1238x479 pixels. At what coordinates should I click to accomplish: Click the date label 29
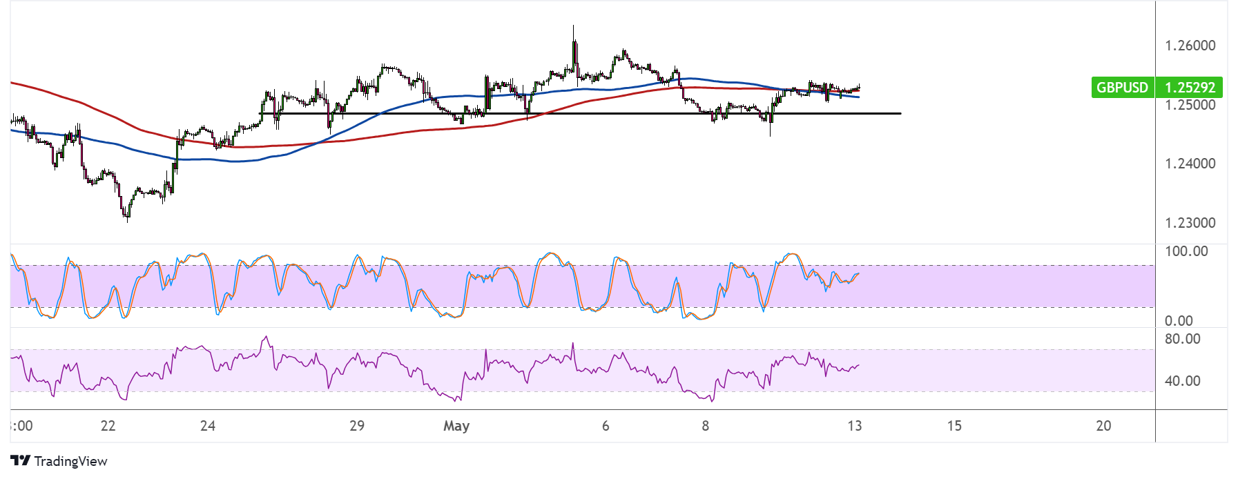pos(357,426)
